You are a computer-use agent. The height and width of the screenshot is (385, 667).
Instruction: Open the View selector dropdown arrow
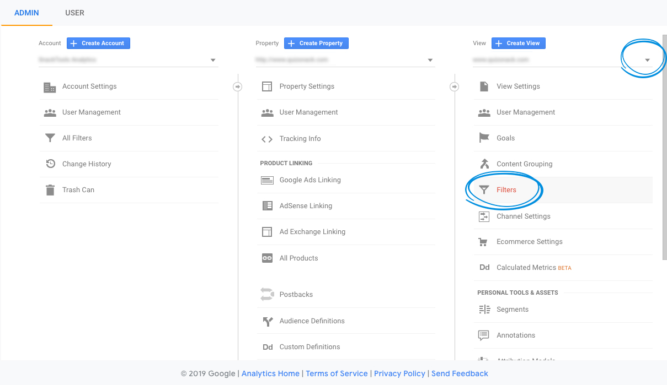pos(647,60)
